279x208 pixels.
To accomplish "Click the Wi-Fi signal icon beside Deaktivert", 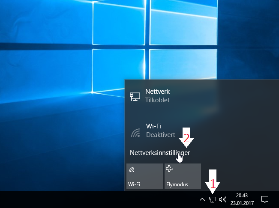I will (135, 132).
